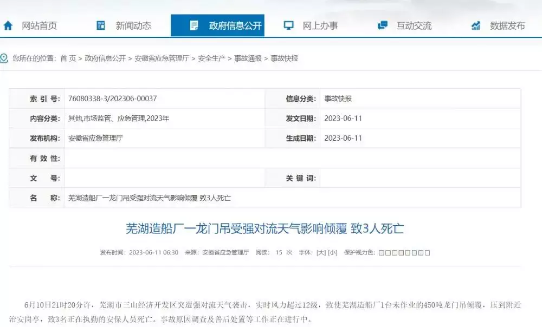Go to 事故通报 breadcrumb link
The image size is (542, 327).
[248, 58]
